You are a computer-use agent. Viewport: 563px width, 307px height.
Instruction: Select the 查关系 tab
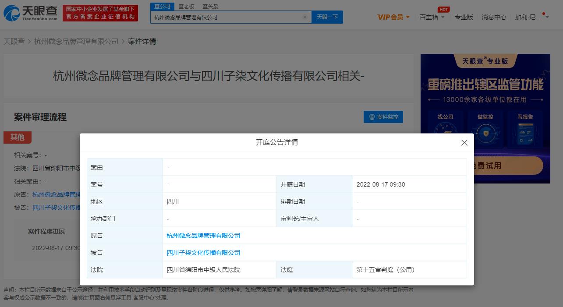(210, 7)
